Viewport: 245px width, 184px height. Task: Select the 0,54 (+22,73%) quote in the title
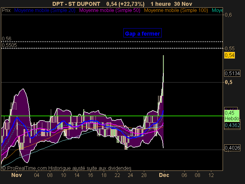tap(125, 4)
